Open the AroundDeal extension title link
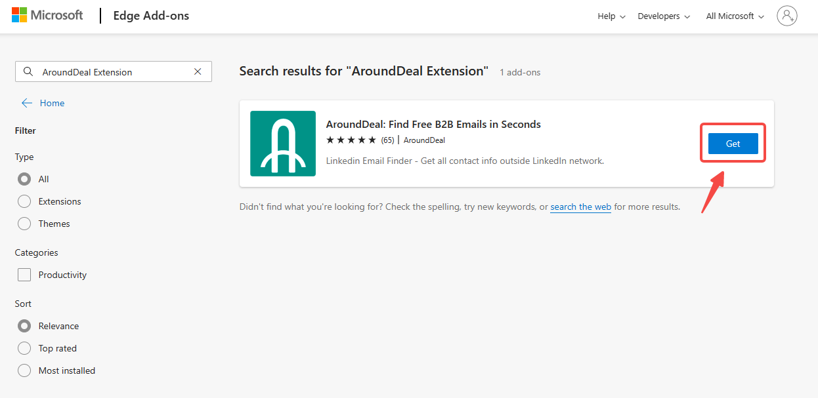 433,125
